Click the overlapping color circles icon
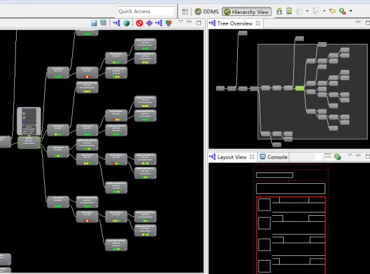 click(168, 23)
